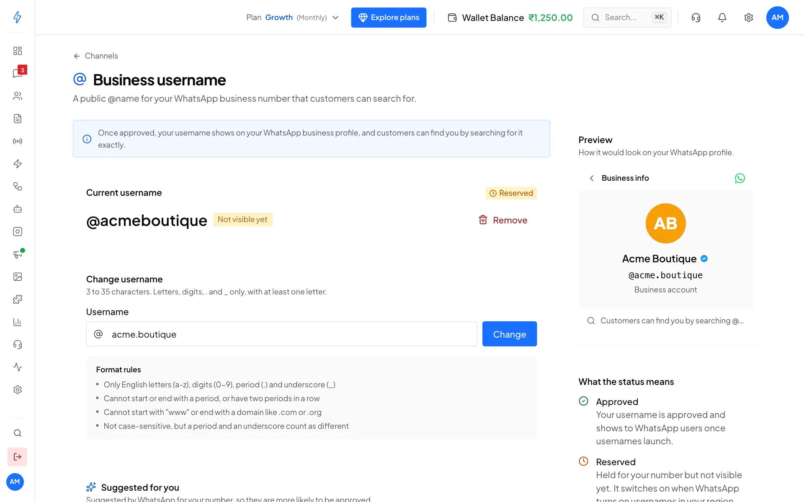Open the settings gear in top bar
Image resolution: width=804 pixels, height=502 pixels.
click(x=749, y=18)
